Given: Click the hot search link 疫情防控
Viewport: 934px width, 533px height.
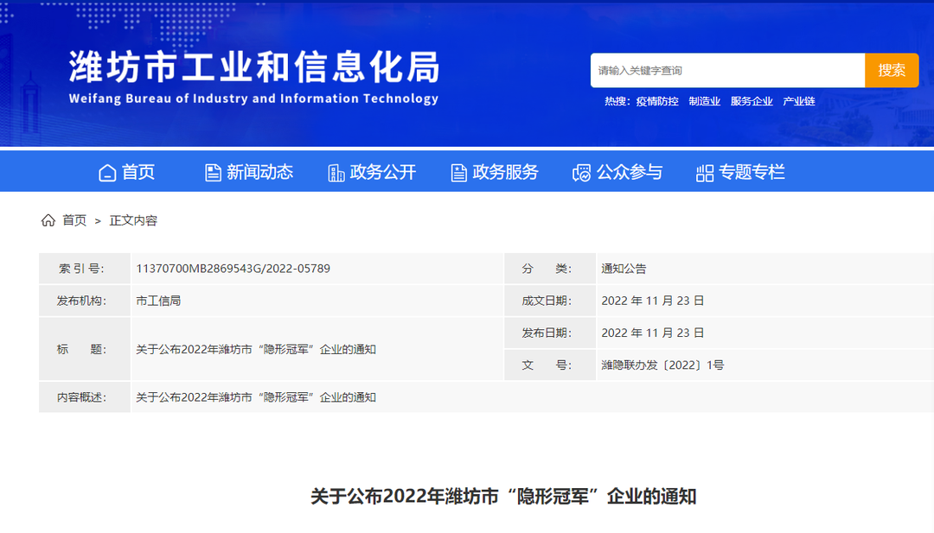Looking at the screenshot, I should pos(657,101).
